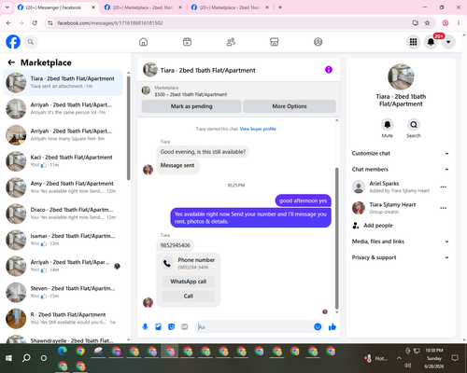Bookmark this page with the star icon
Viewport: 467px width, 373px height.
[427, 23]
